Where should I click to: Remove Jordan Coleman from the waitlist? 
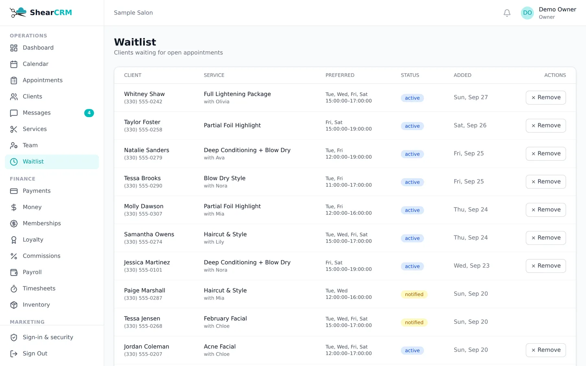click(x=546, y=350)
